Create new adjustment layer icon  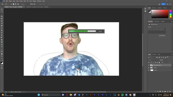162,92
